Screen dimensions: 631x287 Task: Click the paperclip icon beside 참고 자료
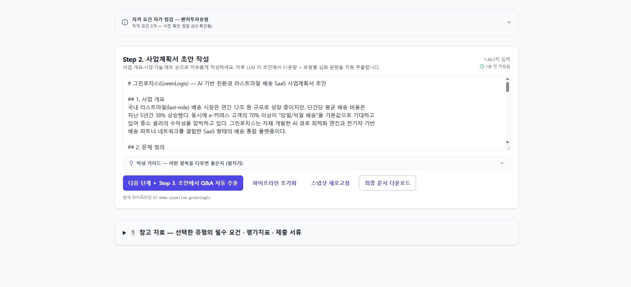coord(133,233)
